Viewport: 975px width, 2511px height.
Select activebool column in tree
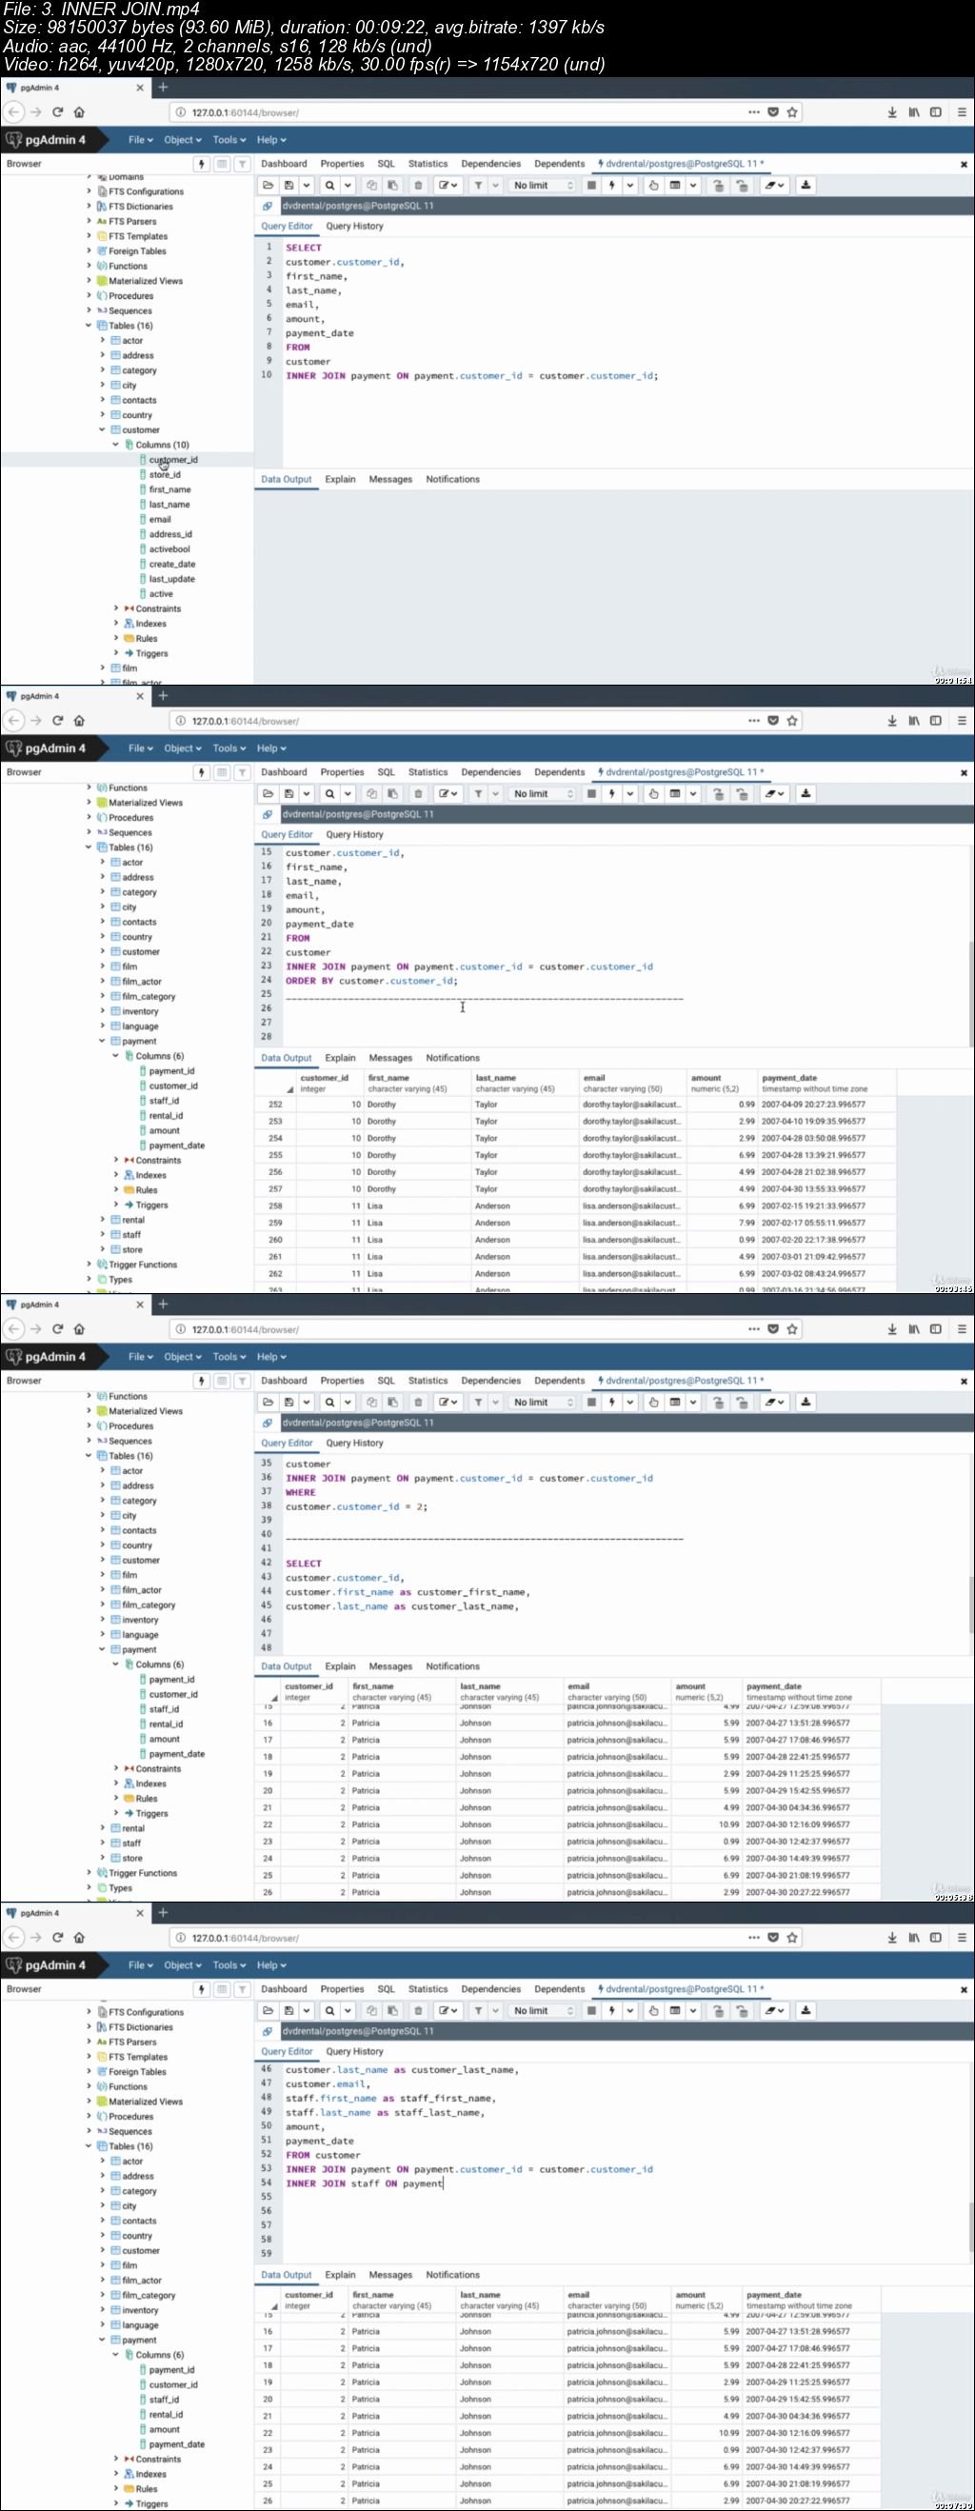(169, 548)
